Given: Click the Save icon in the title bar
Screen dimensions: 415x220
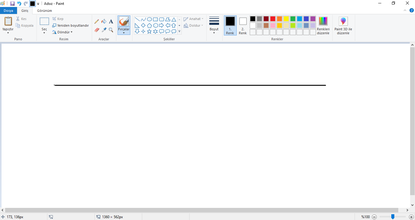Looking at the screenshot, I should pos(12,4).
